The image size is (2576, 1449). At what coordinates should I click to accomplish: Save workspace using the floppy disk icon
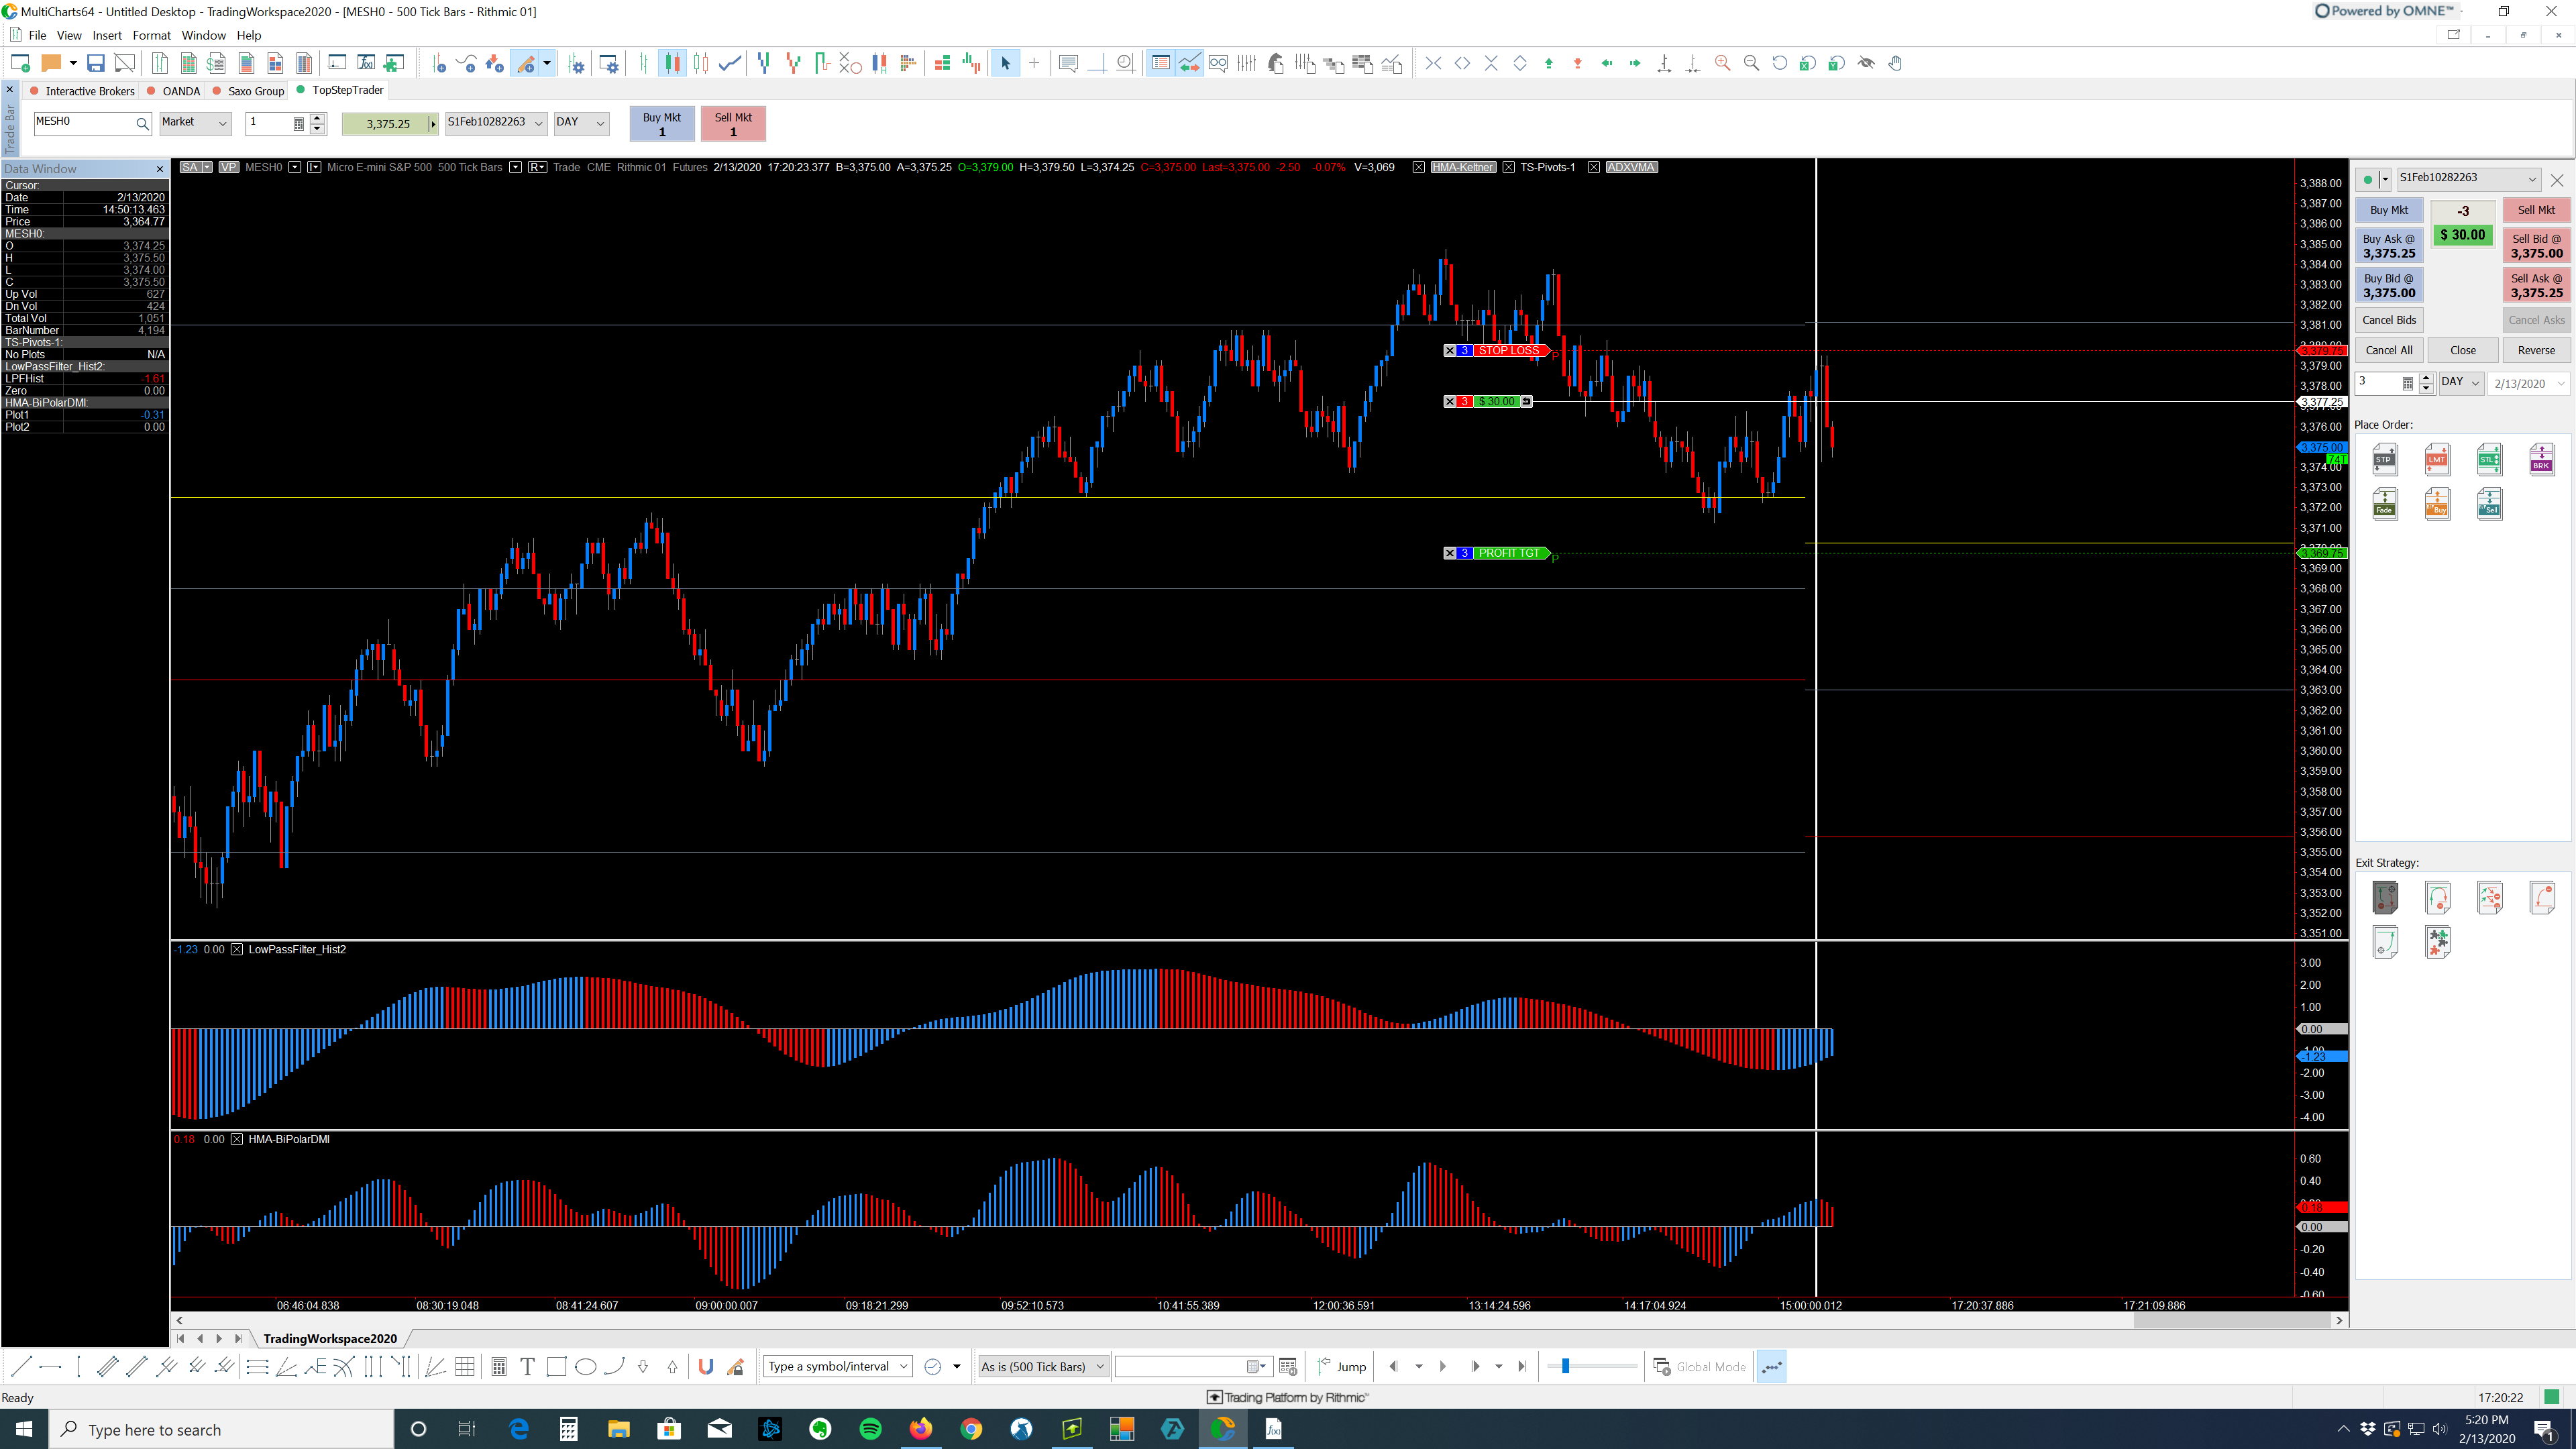[96, 63]
